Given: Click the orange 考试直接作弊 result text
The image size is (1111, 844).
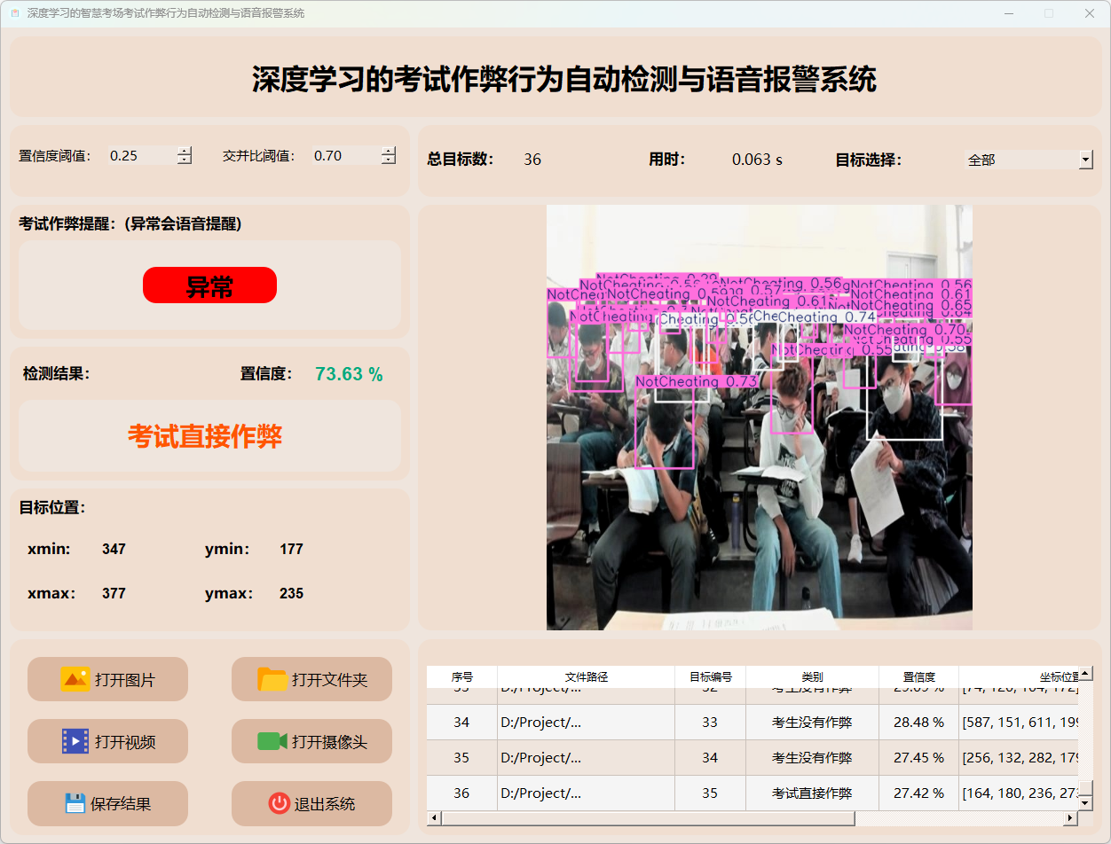Looking at the screenshot, I should 205,436.
